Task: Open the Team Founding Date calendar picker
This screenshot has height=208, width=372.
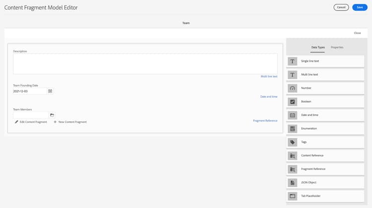Action: (50, 91)
